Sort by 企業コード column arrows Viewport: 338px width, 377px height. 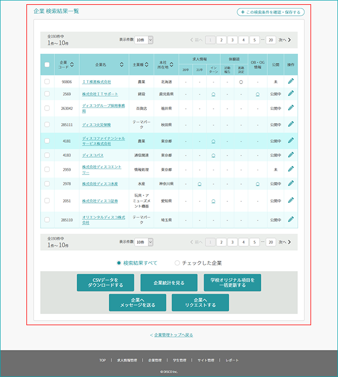click(x=72, y=65)
